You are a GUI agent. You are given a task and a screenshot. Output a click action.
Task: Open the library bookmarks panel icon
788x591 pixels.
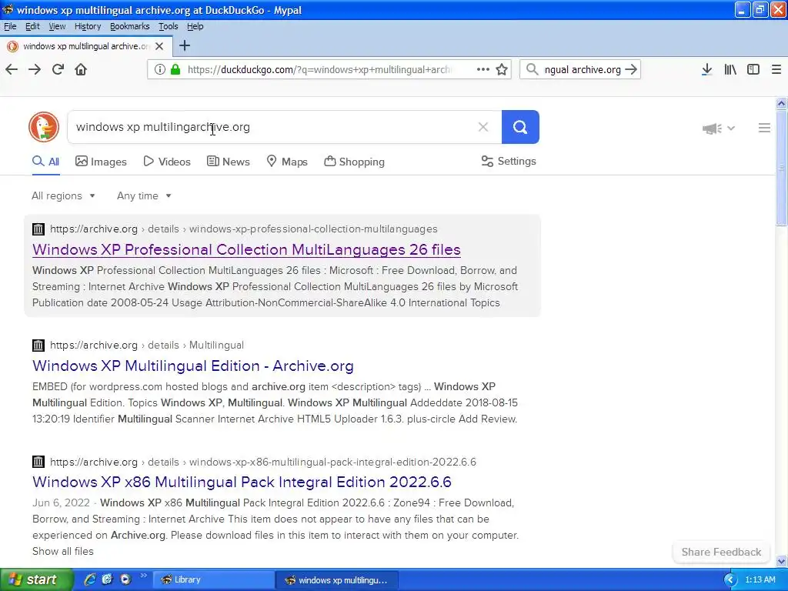[730, 69]
